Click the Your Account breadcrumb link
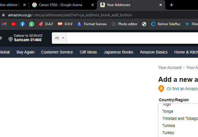The height and width of the screenshot is (137, 198). pos(170,67)
